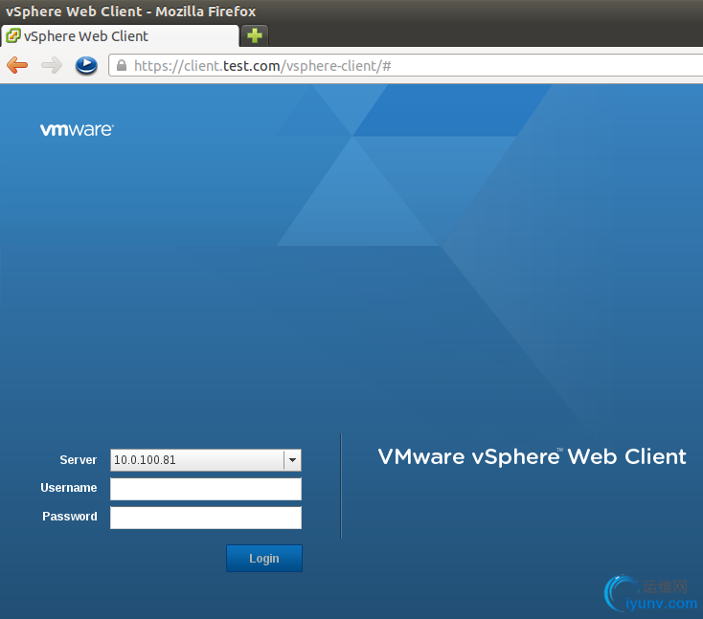Click the padlock icon in the address bar
This screenshot has height=619, width=703.
coord(121,66)
